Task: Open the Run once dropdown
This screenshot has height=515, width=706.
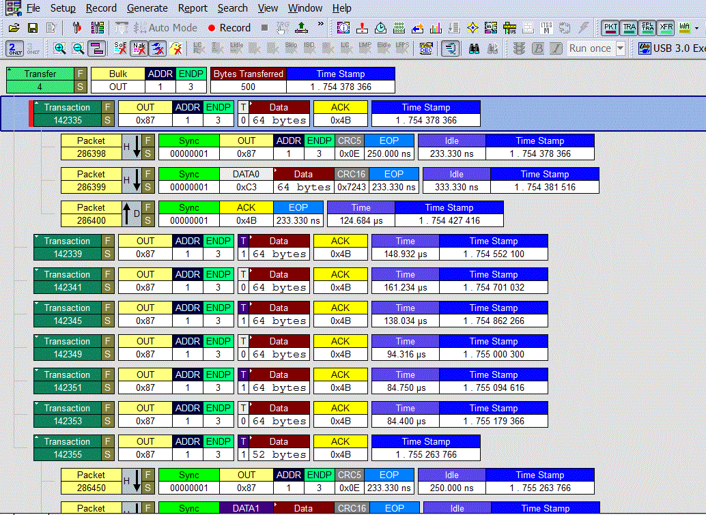Action: [x=621, y=48]
